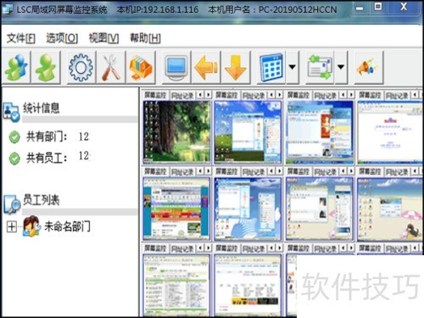
Task: Select the 未命名部门 department item
Action: (x=67, y=226)
